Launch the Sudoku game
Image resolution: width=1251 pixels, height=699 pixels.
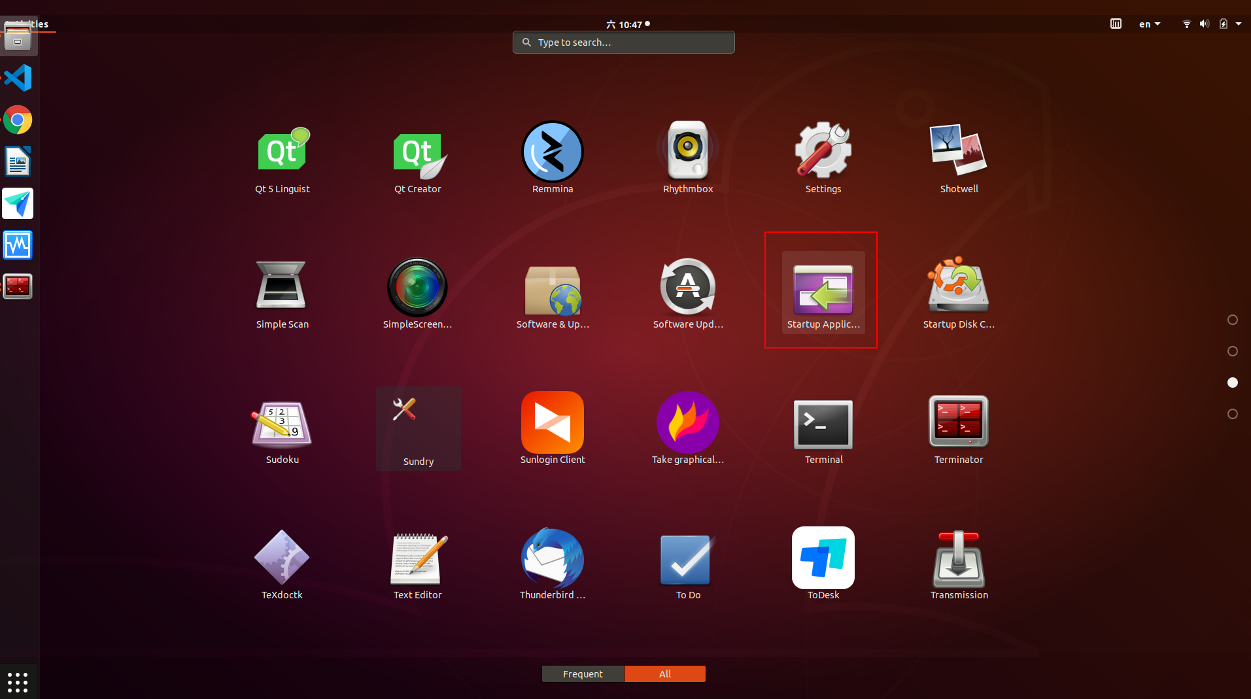(282, 424)
